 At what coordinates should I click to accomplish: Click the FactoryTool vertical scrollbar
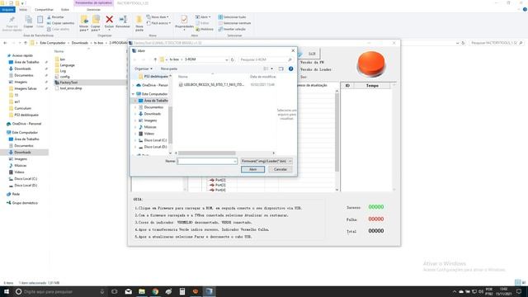click(x=337, y=133)
